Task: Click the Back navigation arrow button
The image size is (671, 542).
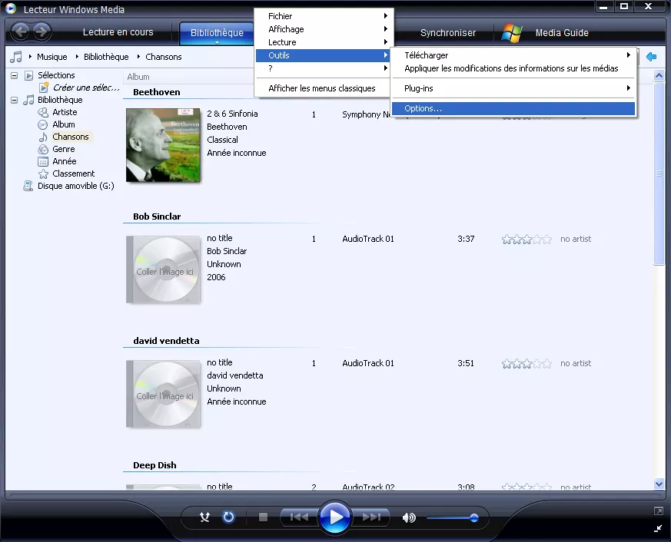Action: pos(21,31)
